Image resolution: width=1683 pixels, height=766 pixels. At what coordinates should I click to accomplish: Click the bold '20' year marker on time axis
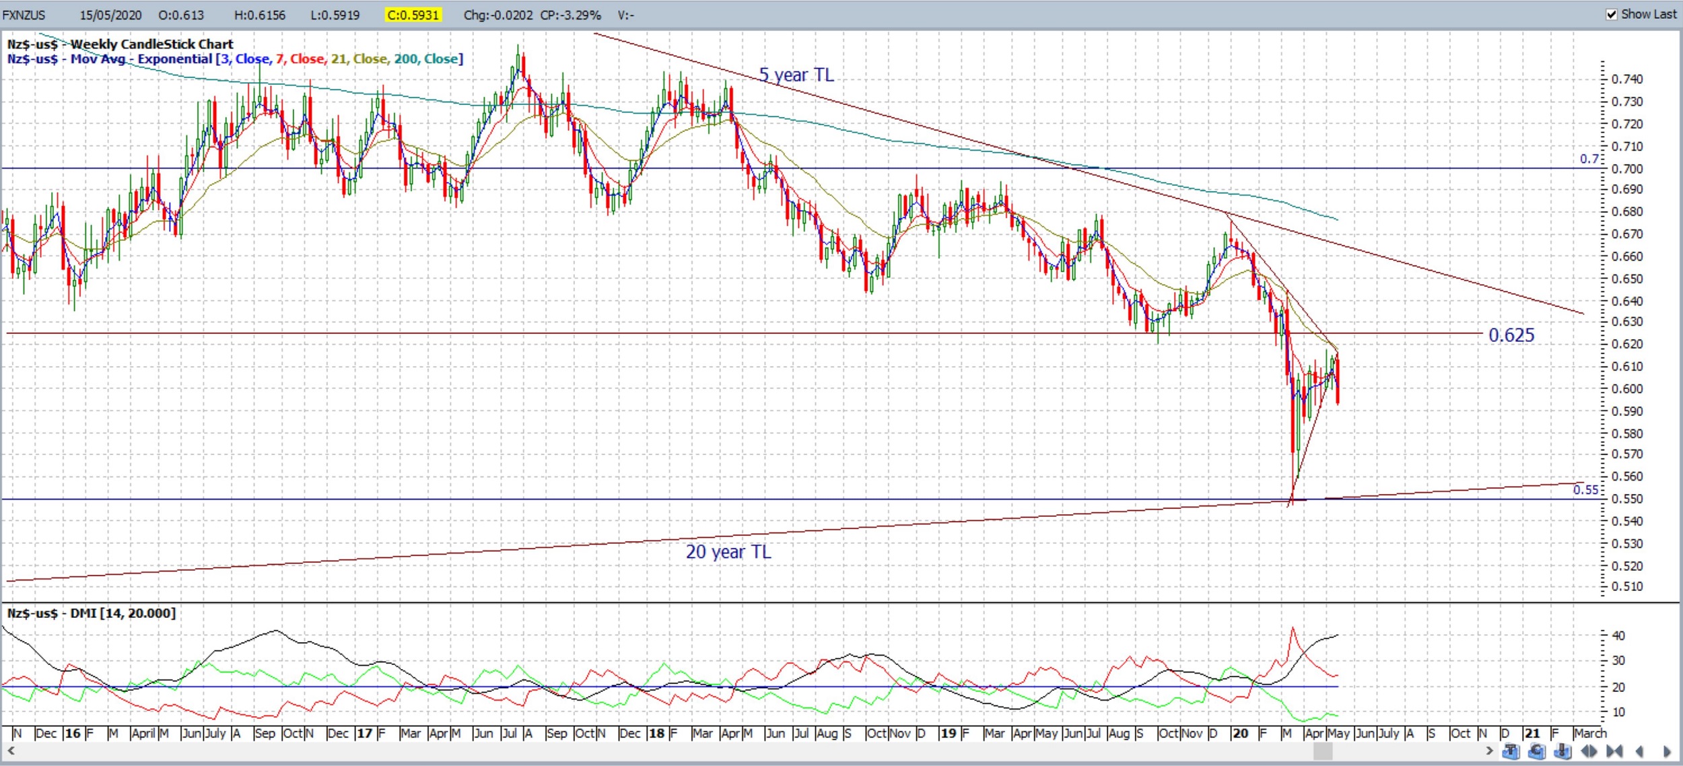(x=1240, y=734)
